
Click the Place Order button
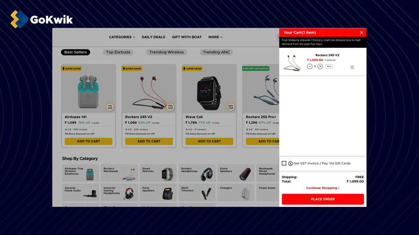(x=323, y=199)
